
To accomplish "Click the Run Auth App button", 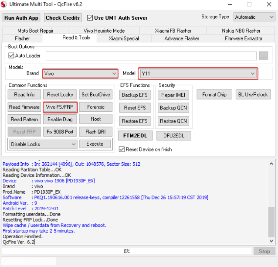I will click(x=21, y=18).
